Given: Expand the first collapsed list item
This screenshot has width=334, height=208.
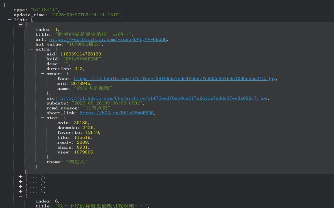Looking at the screenshot, I should (x=21, y=177).
